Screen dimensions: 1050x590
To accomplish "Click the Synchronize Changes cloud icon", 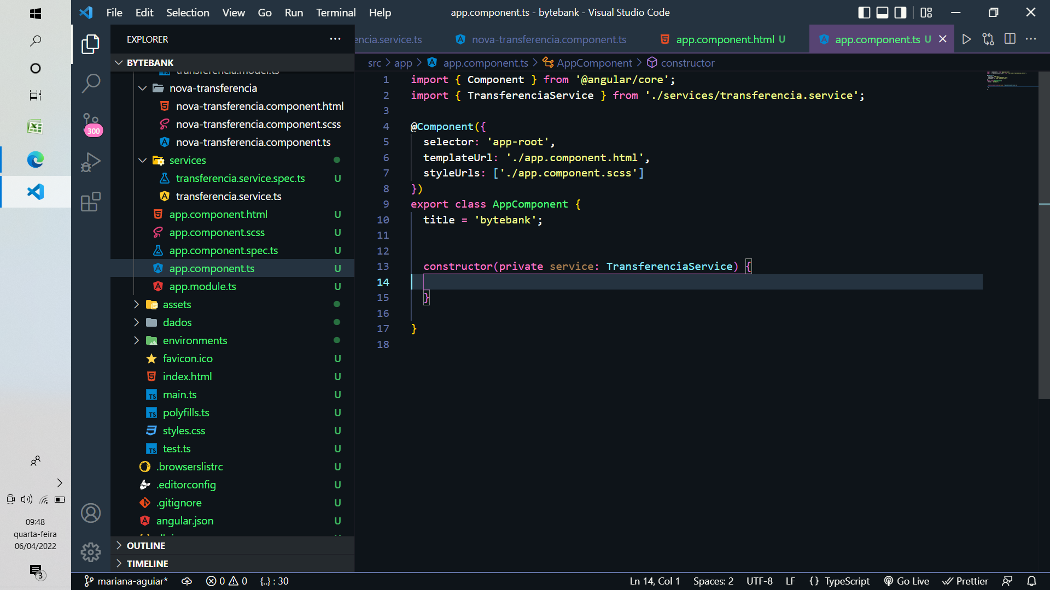I will click(187, 581).
